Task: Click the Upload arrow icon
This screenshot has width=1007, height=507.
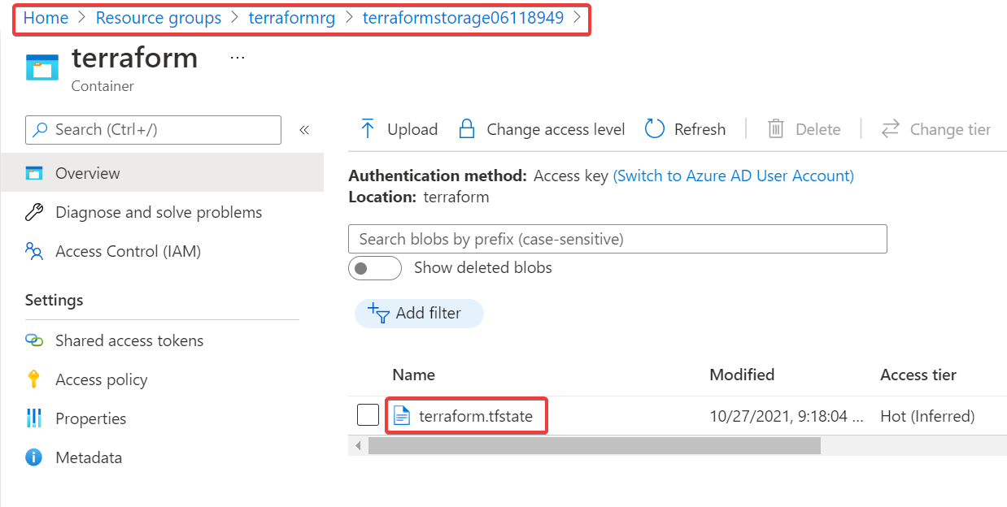Action: pos(368,129)
